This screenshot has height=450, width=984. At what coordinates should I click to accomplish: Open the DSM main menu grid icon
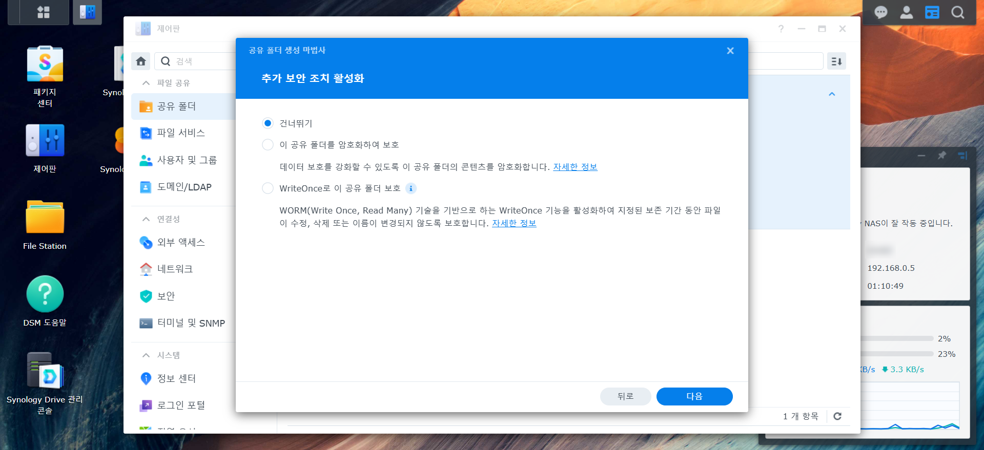(44, 12)
